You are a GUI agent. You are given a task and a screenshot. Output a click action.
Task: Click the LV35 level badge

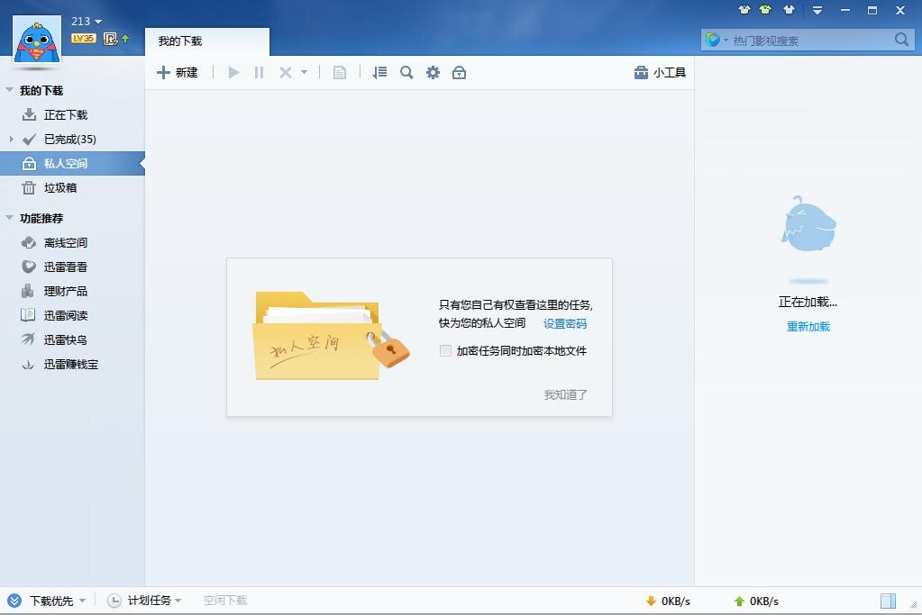(84, 38)
